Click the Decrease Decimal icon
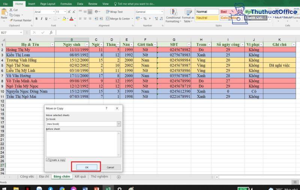The image size is (300, 190). click(161, 18)
